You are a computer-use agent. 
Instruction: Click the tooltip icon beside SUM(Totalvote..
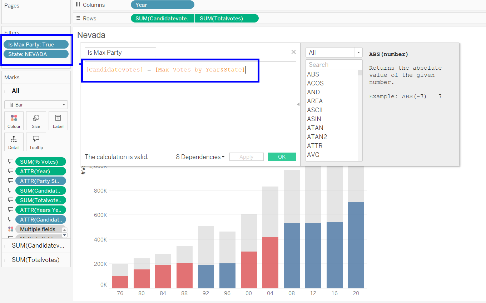[11, 200]
